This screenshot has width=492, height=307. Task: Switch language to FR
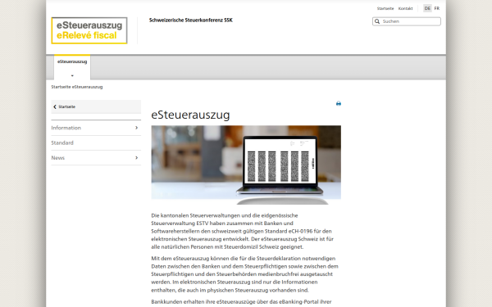[437, 8]
